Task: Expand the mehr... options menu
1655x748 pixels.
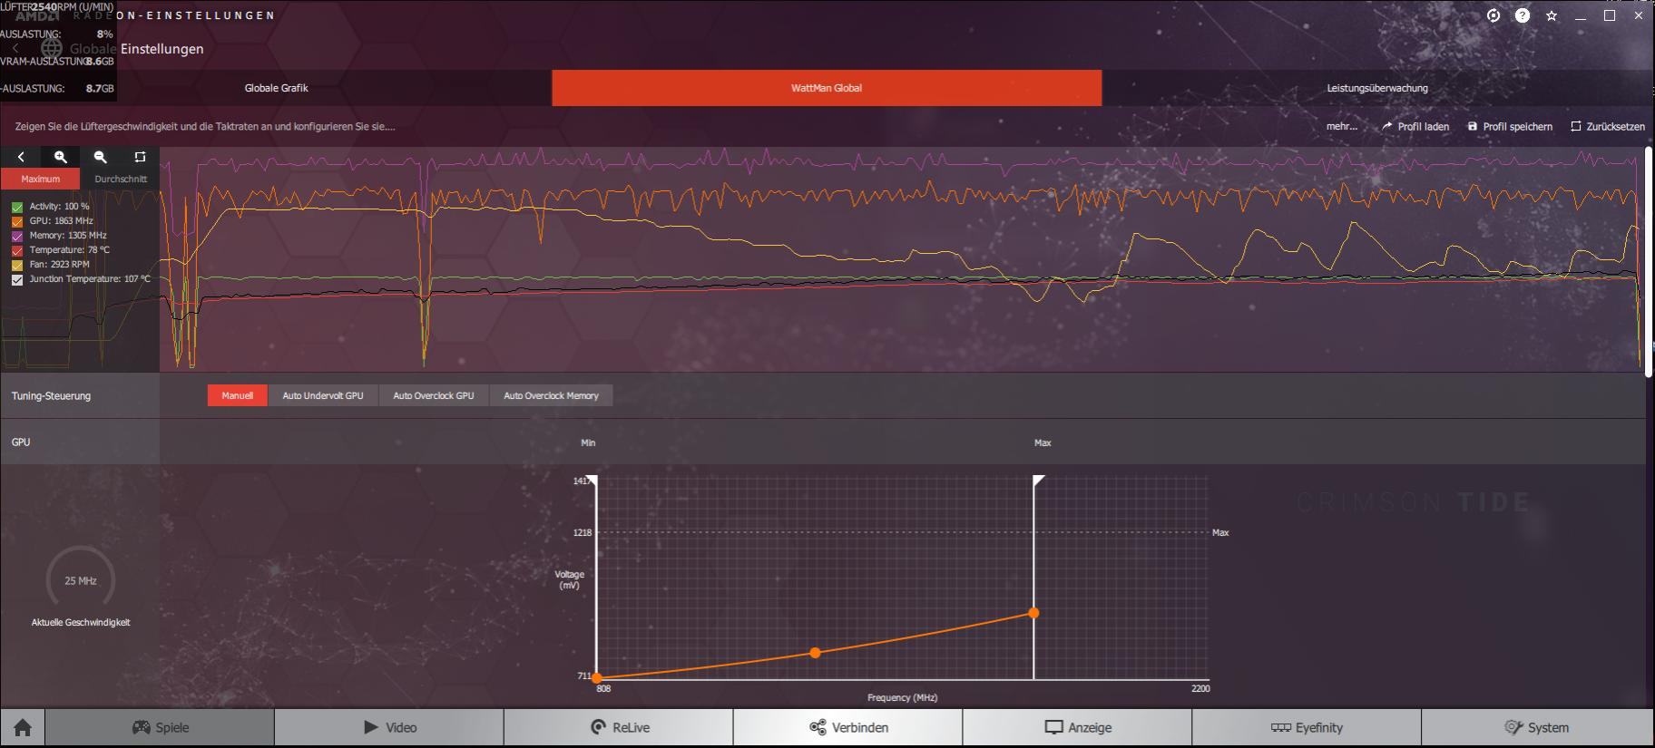Action: 1342,126
